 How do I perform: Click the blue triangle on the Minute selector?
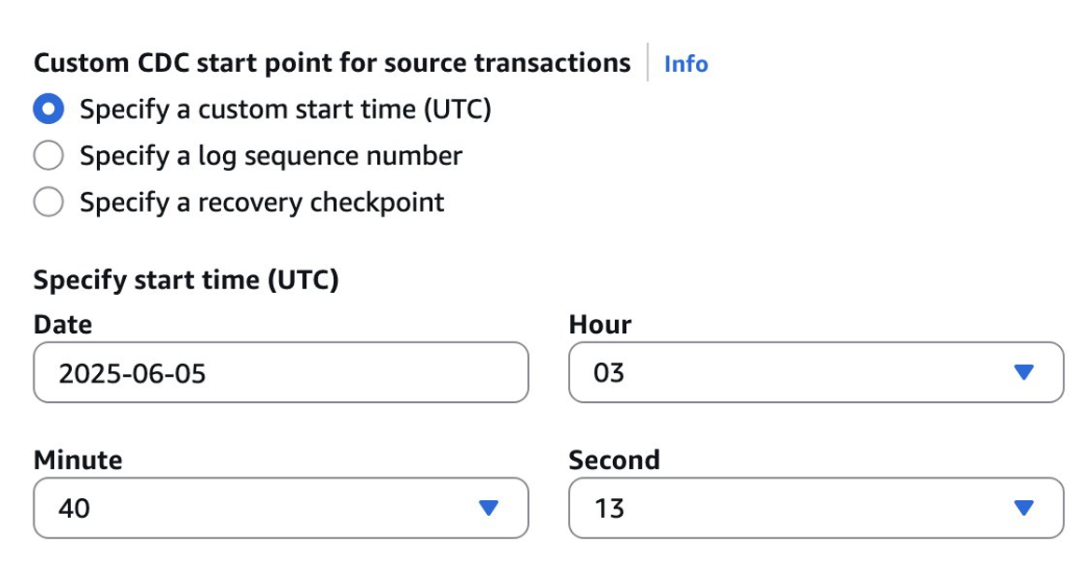[x=488, y=508]
